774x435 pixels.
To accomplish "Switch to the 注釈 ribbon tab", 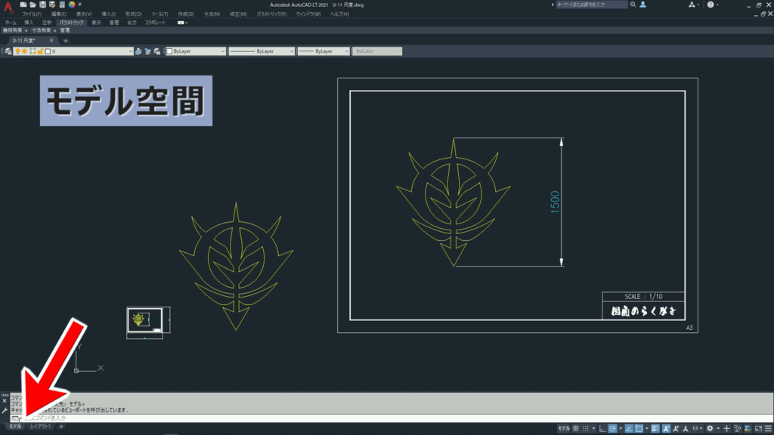I will (x=46, y=23).
